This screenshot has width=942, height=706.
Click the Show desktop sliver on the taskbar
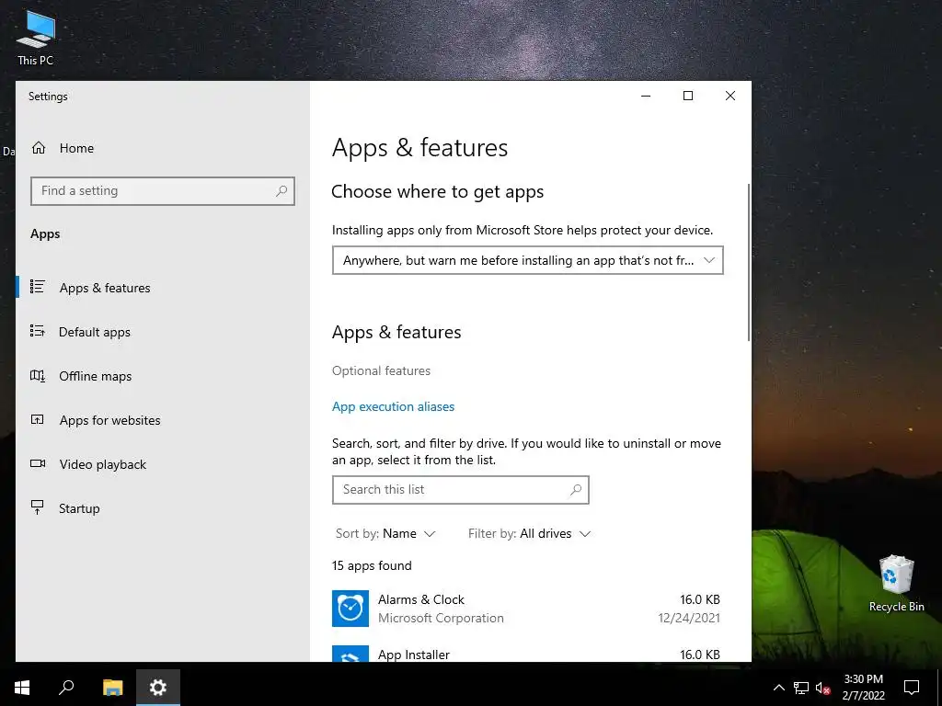(939, 688)
